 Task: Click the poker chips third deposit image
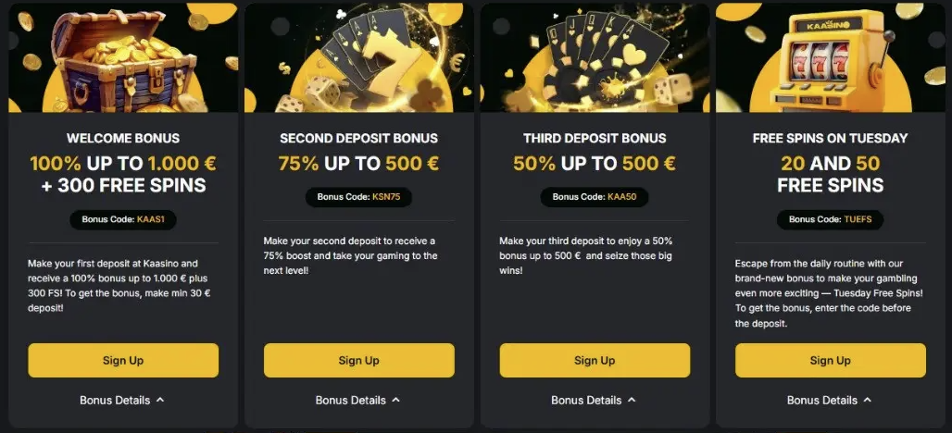coord(595,57)
